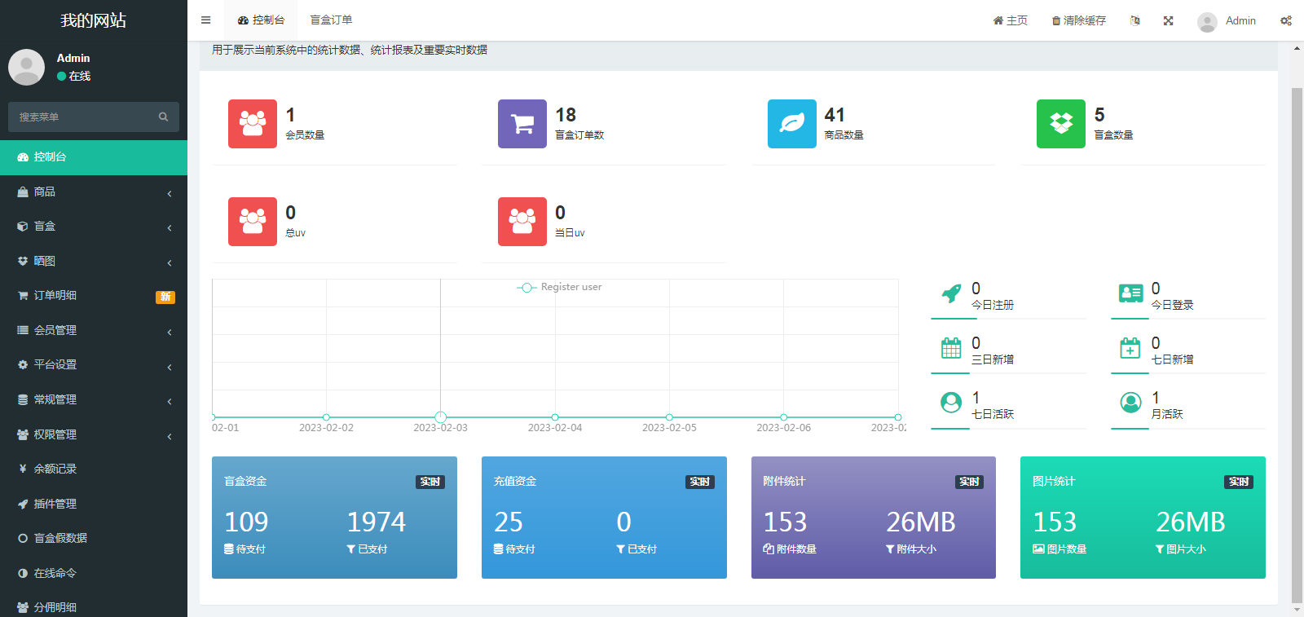
Task: Expand the 会员管理 sidebar menu
Action: click(x=94, y=330)
